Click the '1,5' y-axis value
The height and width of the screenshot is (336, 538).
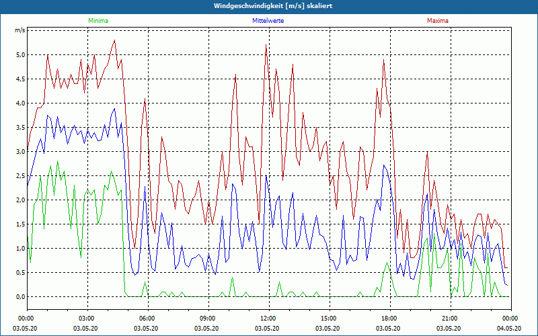21,224
